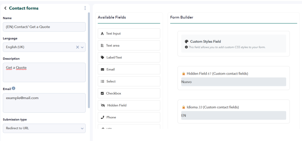Click the Email address text box
Screen dimensions: 302x141
(x=44, y=103)
